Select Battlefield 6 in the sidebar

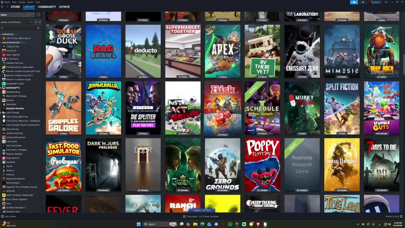pyautogui.click(x=13, y=88)
